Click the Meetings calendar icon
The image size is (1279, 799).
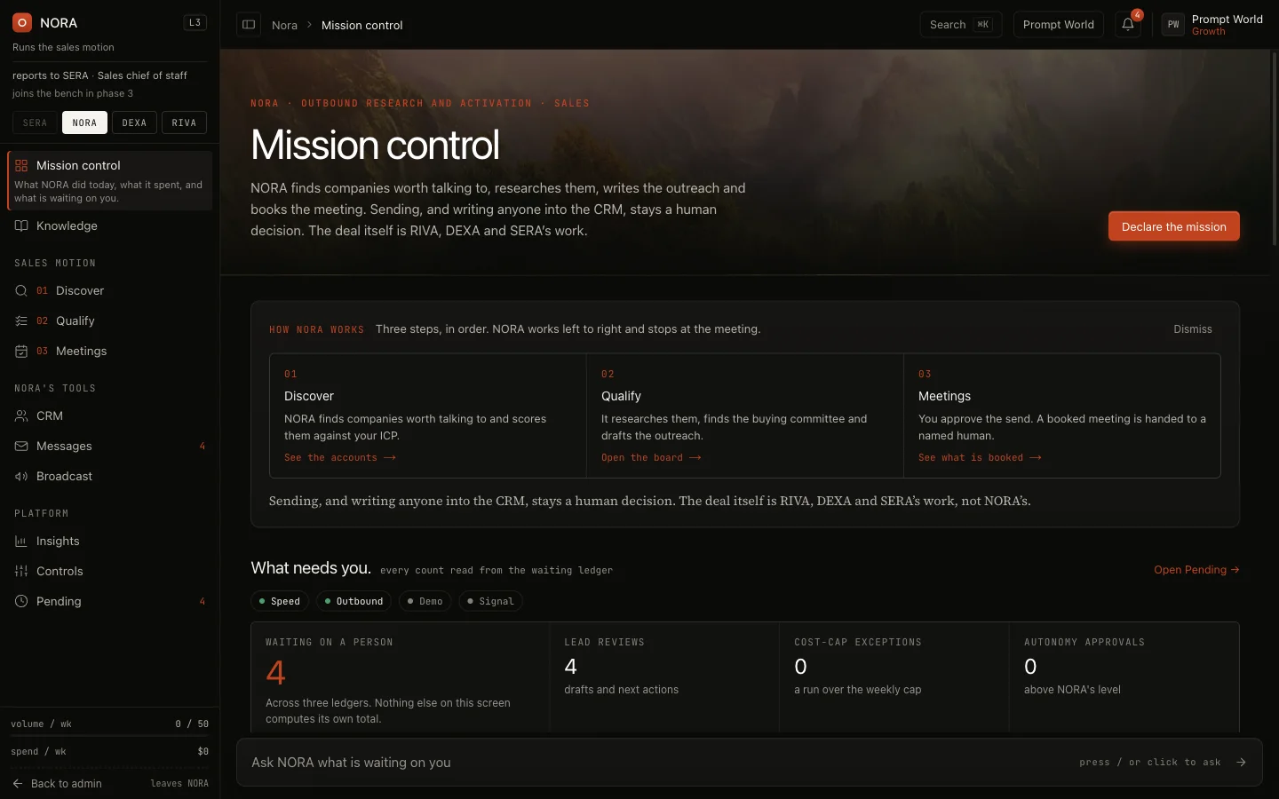coord(21,351)
